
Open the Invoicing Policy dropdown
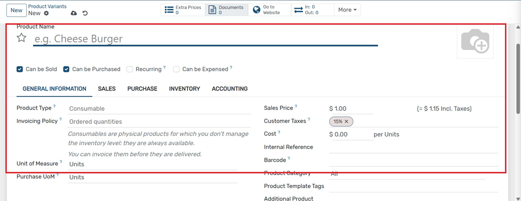tap(159, 122)
